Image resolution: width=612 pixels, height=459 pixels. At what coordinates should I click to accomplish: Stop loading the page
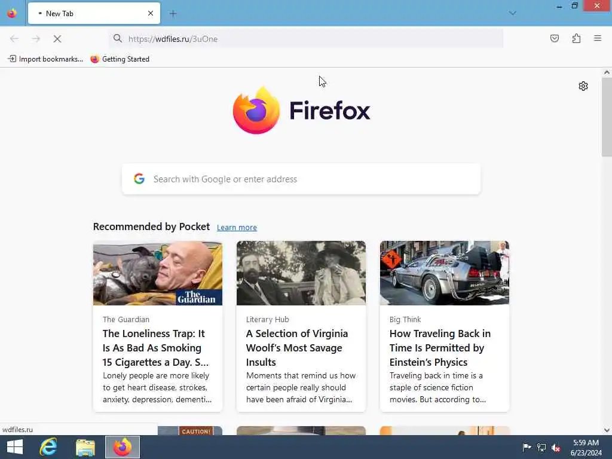click(57, 39)
